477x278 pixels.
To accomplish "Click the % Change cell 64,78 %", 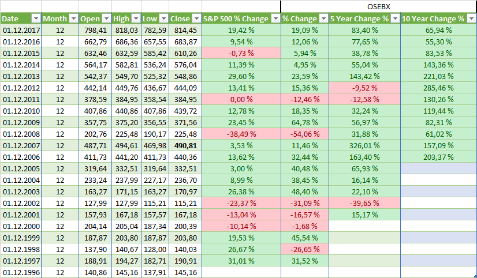I will click(305, 123).
